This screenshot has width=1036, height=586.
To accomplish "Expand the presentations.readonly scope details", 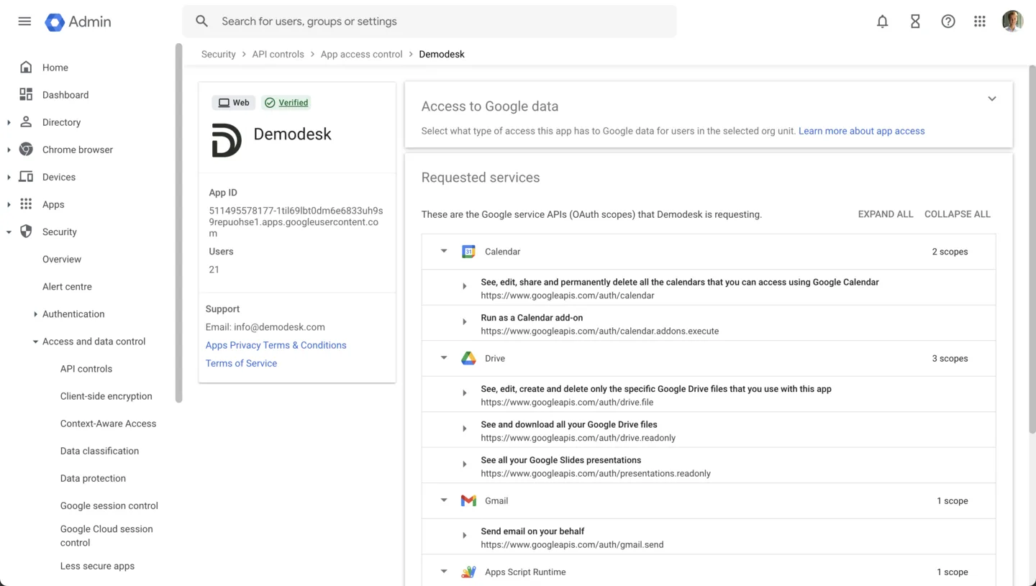I will click(465, 464).
